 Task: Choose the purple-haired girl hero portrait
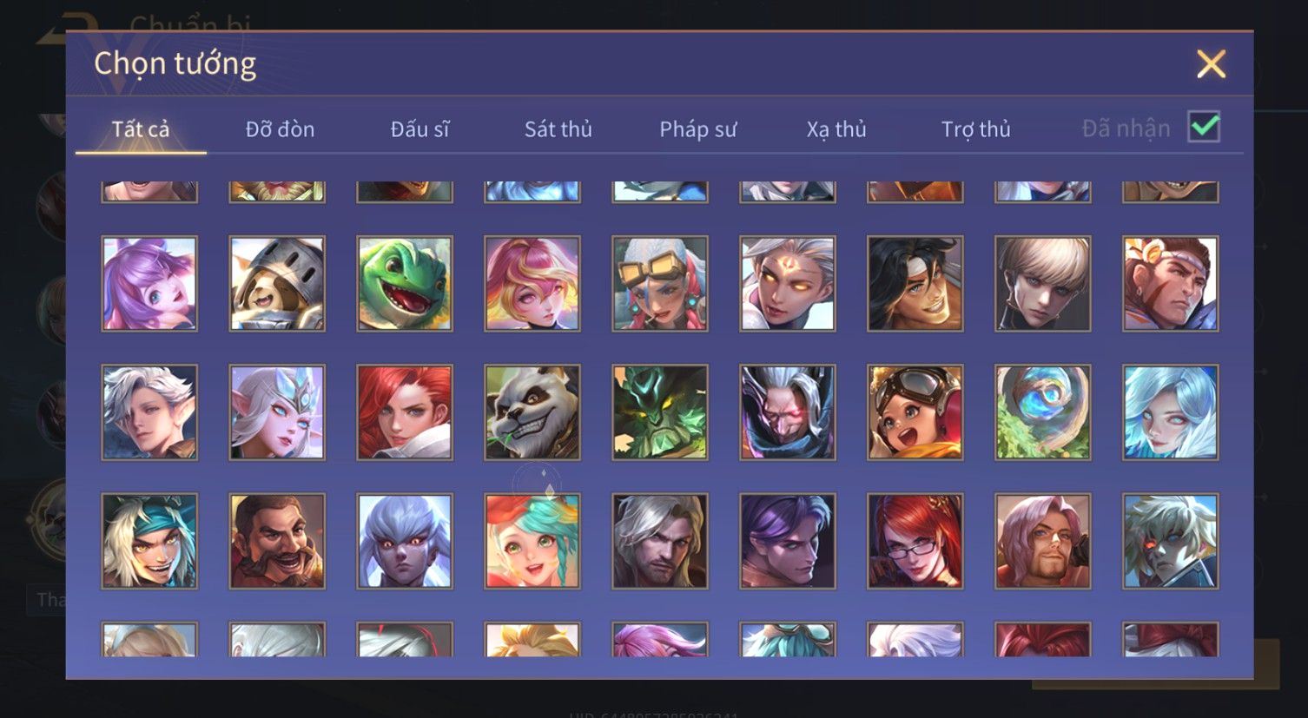coord(149,284)
